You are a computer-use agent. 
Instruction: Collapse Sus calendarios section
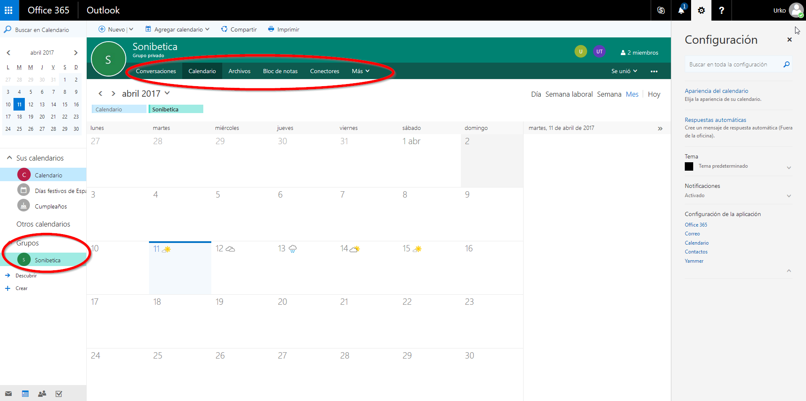9,158
